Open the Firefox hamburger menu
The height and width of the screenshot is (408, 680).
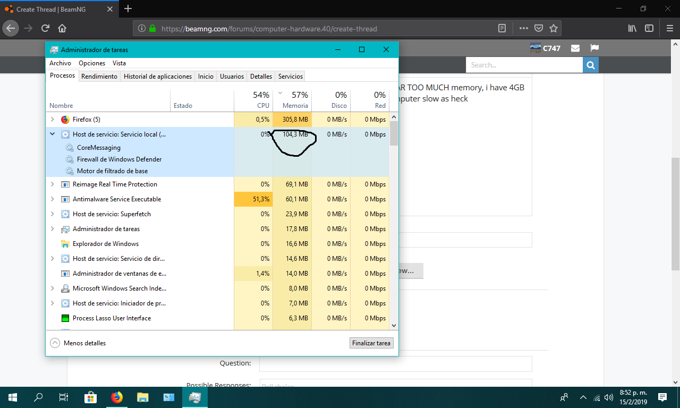(x=670, y=28)
